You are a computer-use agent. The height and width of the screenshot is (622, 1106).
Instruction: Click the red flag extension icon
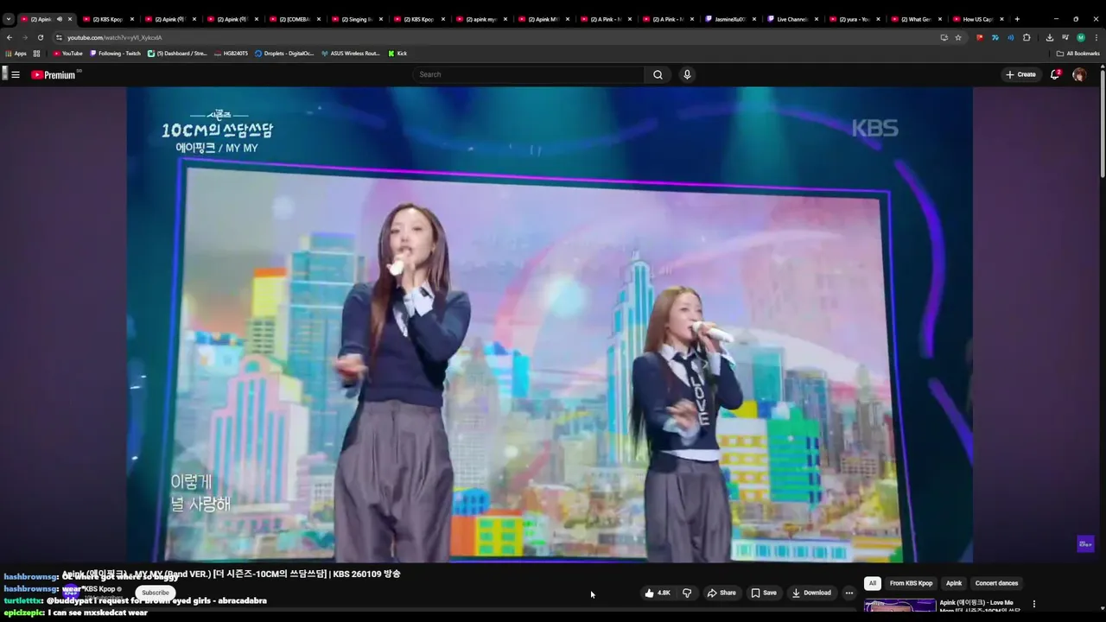click(979, 37)
